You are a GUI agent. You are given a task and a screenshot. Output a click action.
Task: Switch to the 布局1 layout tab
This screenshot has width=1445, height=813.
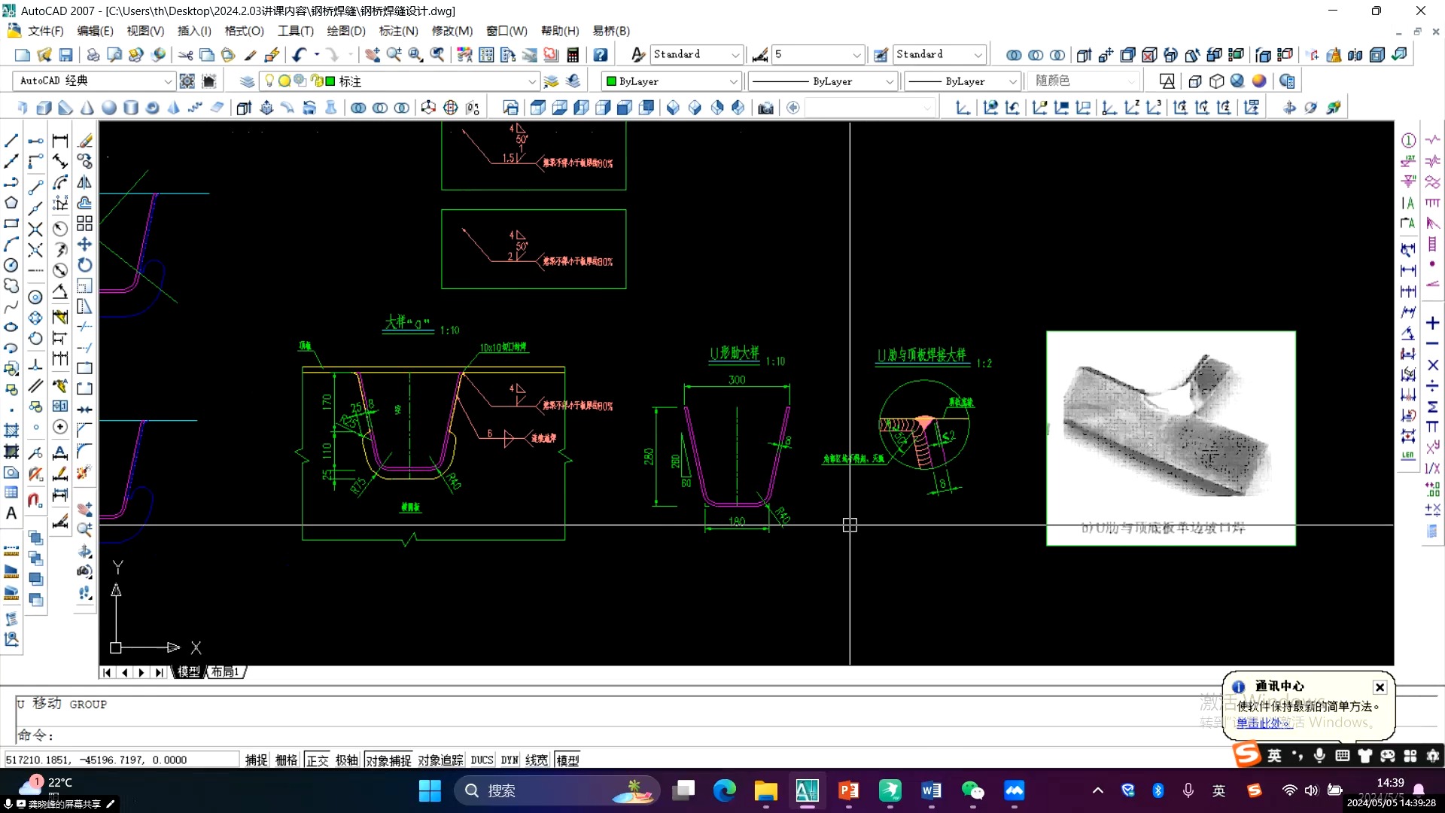tap(225, 671)
